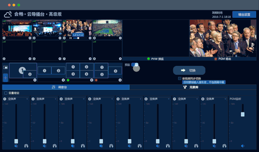The height and width of the screenshot is (152, 259).
Task: Monitor channel 5 with headphone icon
Action: pos(140,146)
